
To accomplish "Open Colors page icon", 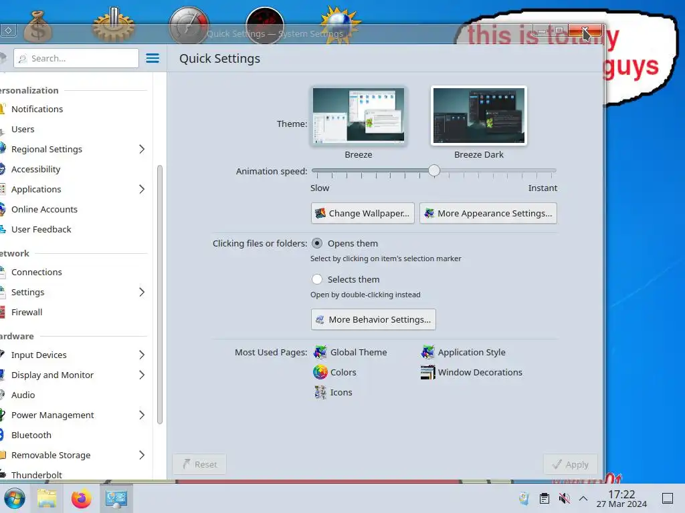I will 320,372.
